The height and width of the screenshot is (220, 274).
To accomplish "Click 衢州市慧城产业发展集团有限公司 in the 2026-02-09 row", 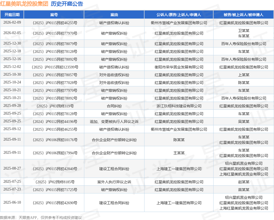I will pos(179,23).
